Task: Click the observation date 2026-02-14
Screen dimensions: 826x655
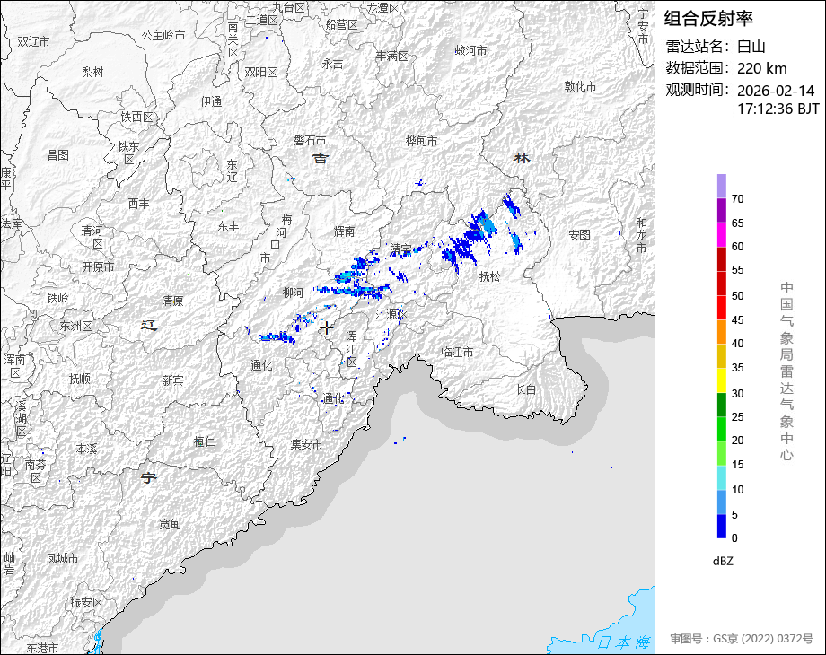Action: point(776,91)
